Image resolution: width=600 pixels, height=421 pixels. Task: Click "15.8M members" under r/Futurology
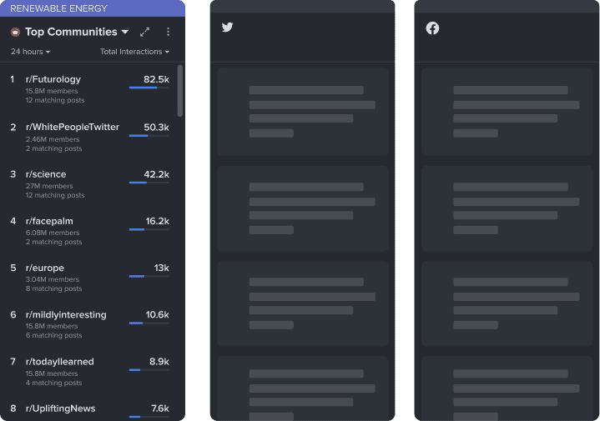pyautogui.click(x=52, y=91)
